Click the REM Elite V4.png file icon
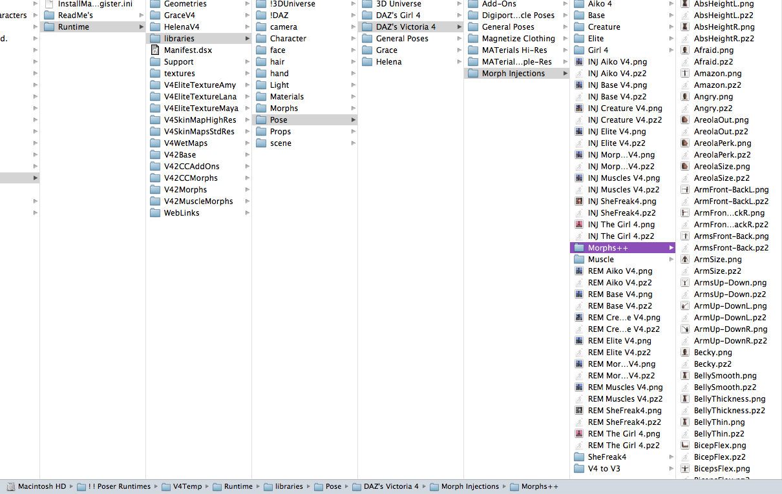 coord(580,341)
